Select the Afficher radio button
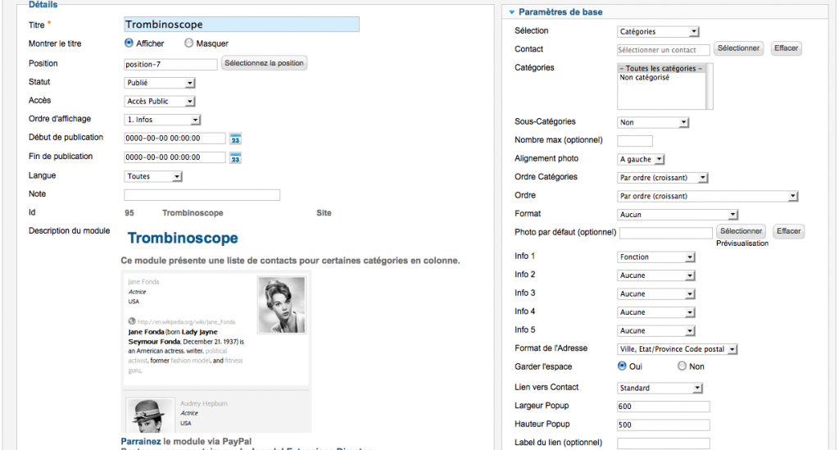Viewport: 839px width, 450px height. click(x=129, y=43)
